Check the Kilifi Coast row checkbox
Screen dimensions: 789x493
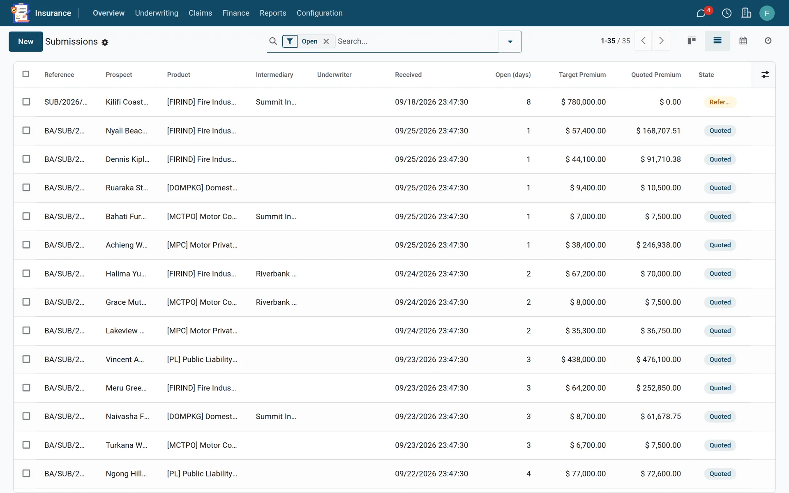(26, 101)
